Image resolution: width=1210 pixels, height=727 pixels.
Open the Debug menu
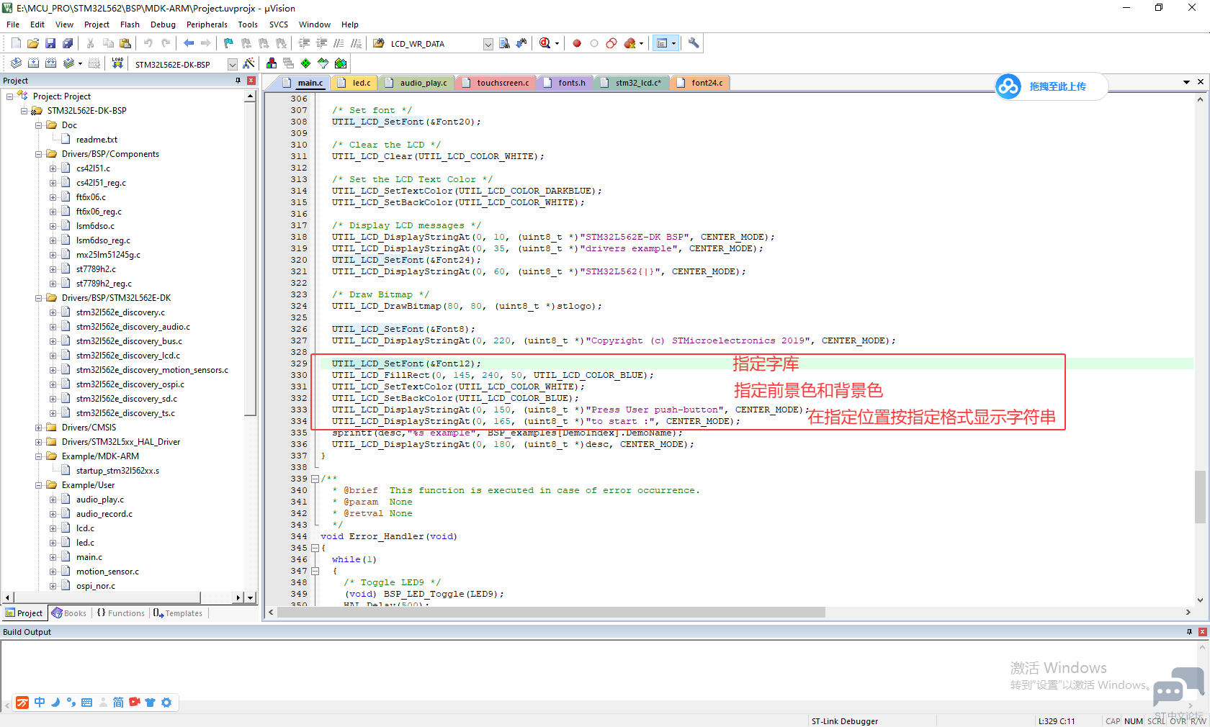point(163,24)
